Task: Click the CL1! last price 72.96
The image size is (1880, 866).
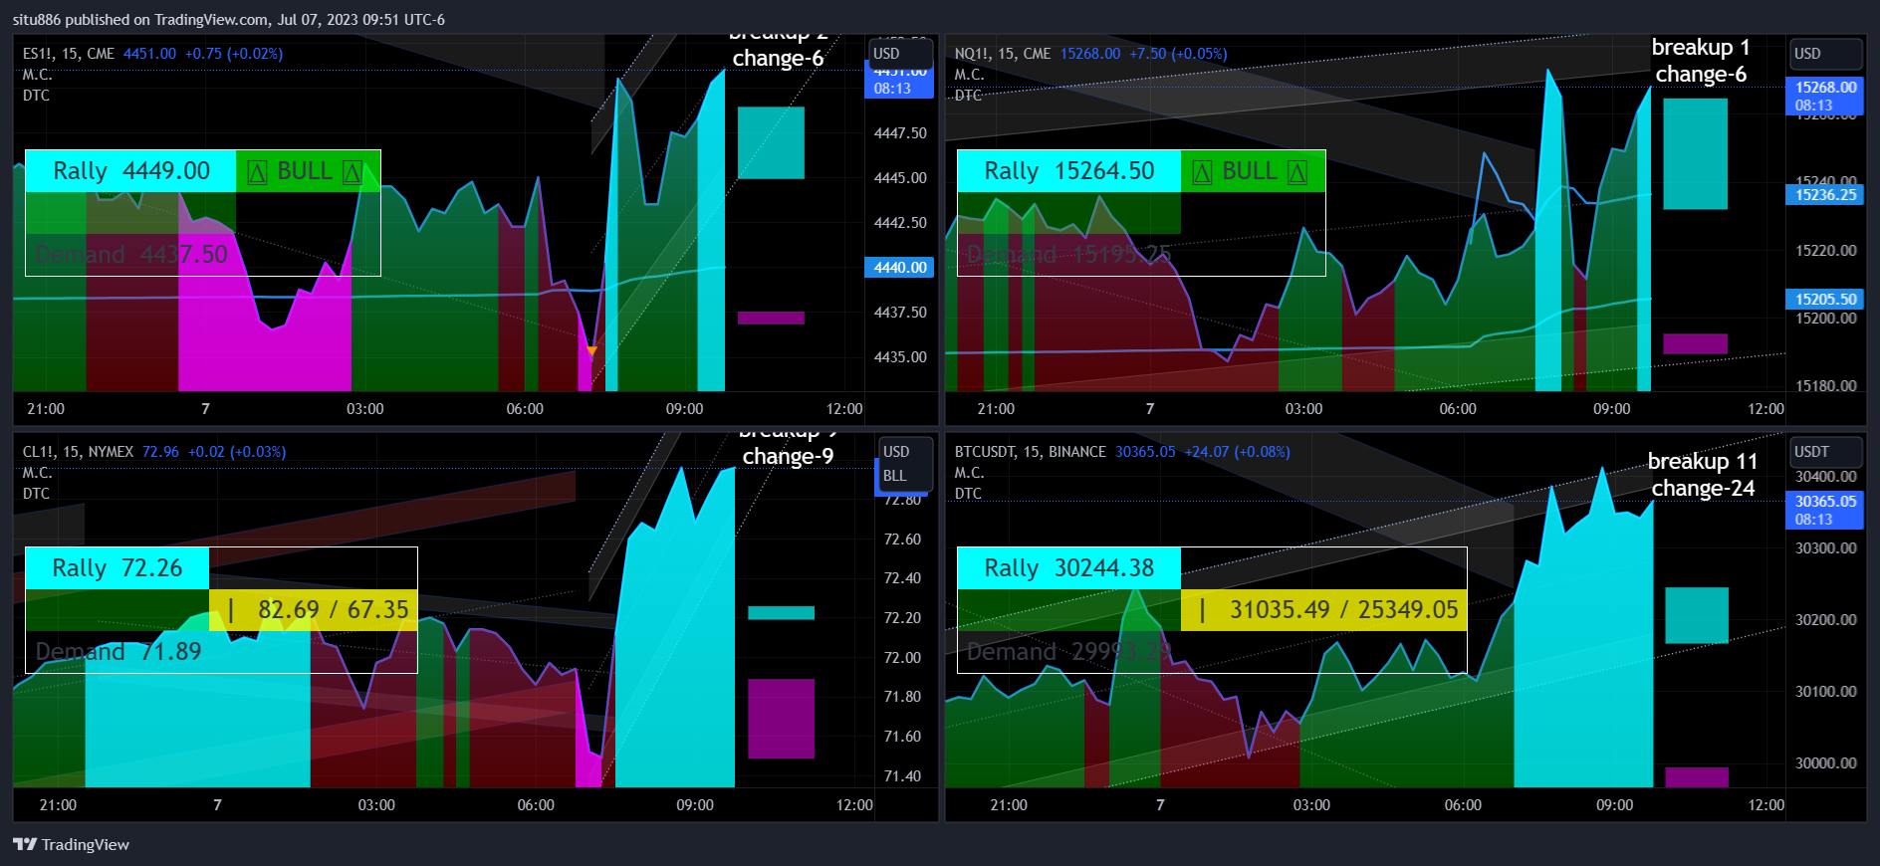Action: [x=160, y=452]
